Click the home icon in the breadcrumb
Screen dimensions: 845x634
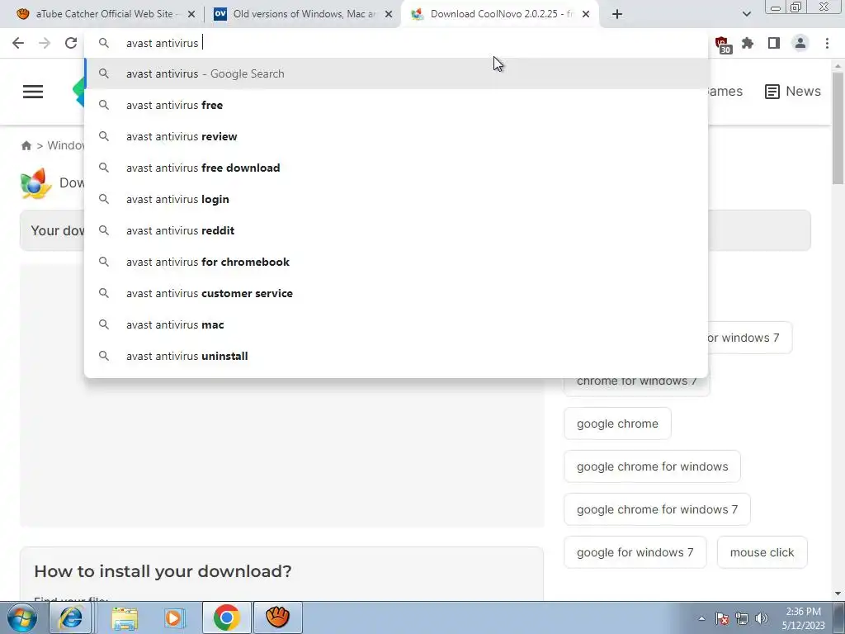click(x=26, y=145)
